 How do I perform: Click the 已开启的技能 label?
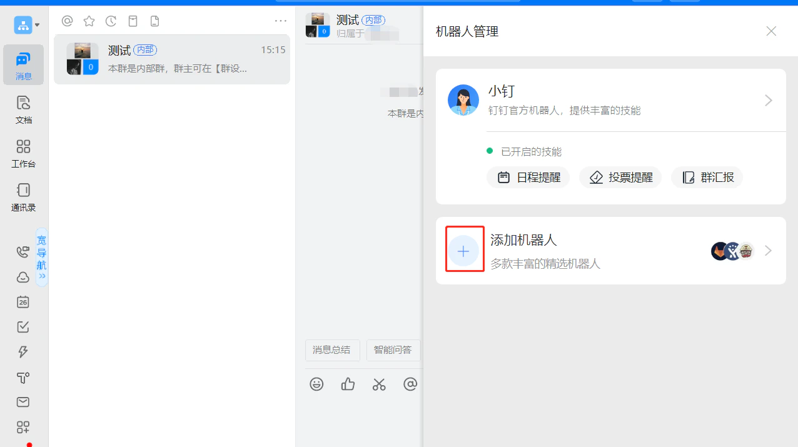[x=532, y=151]
